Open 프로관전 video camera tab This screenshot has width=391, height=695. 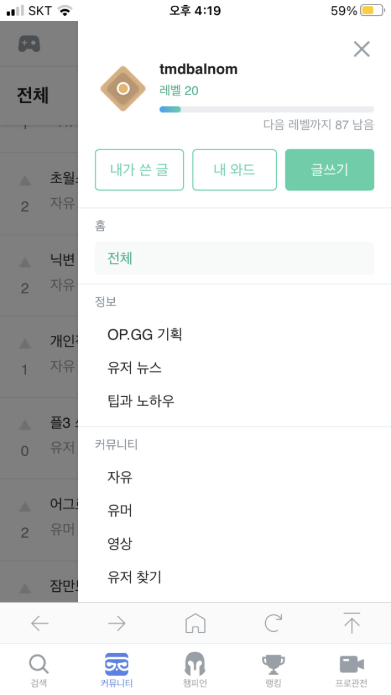tap(351, 670)
